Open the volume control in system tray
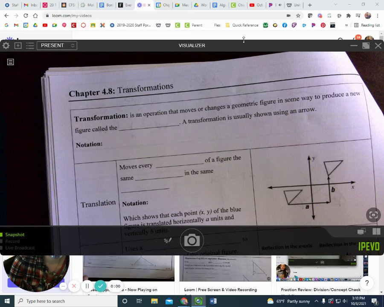 345,301
